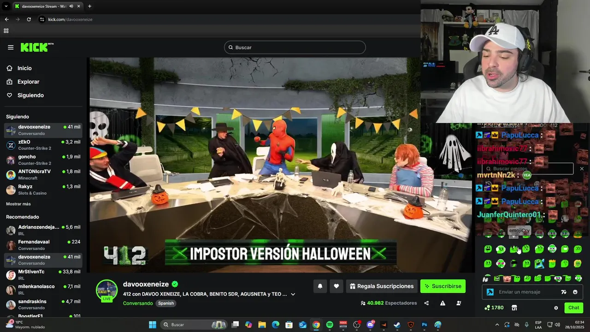Select the blue dancing green emote
Image resolution: width=590 pixels, height=332 pixels.
[539, 263]
